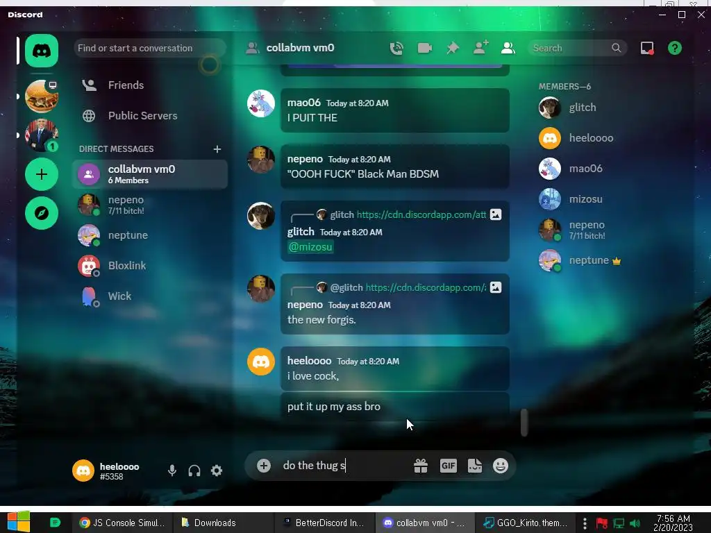Open image icon in glitch's reply preview
The width and height of the screenshot is (711, 533).
click(x=496, y=214)
